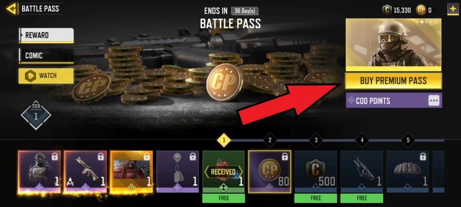This screenshot has width=461, height=207.
Task: Click Buy Premium Pass
Action: [x=393, y=81]
